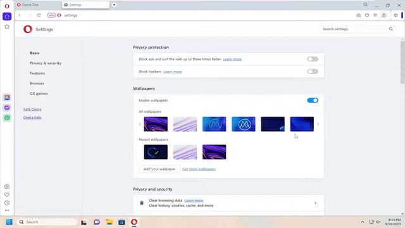Click the address bar showing settings
Screen dimensions: 405x228
click(x=201, y=15)
